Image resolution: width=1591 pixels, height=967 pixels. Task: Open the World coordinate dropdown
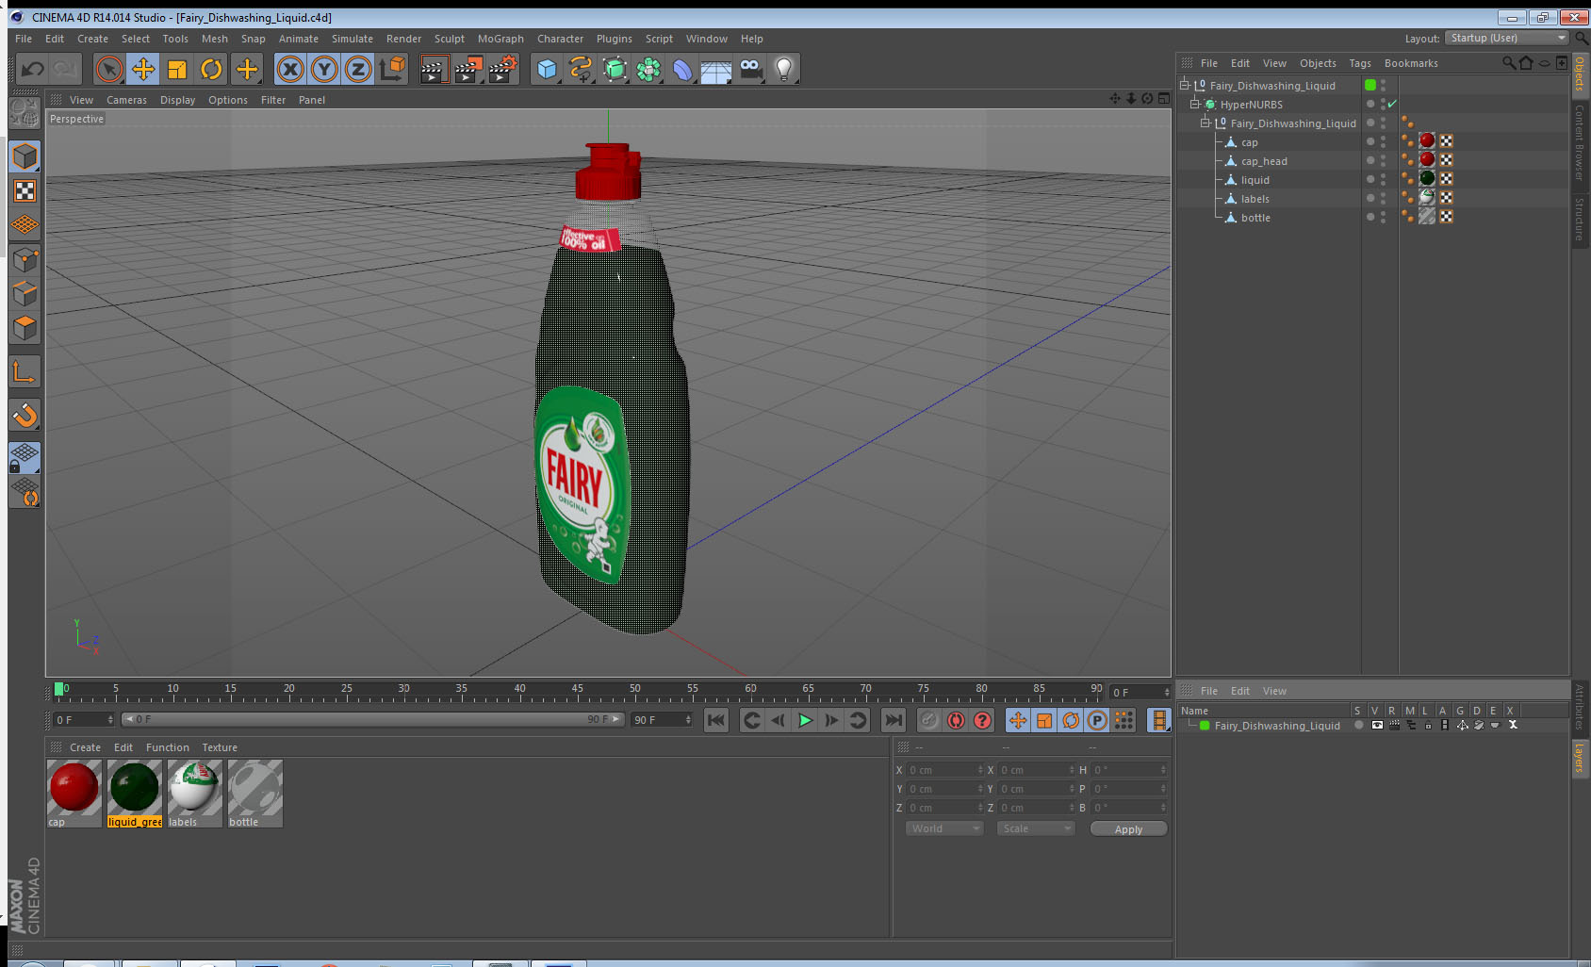click(x=944, y=828)
